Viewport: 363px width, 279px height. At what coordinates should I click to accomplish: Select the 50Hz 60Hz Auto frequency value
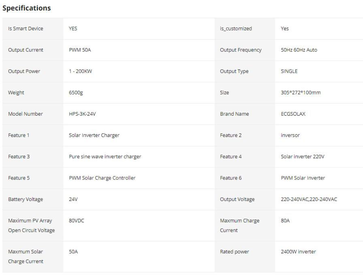pos(299,50)
